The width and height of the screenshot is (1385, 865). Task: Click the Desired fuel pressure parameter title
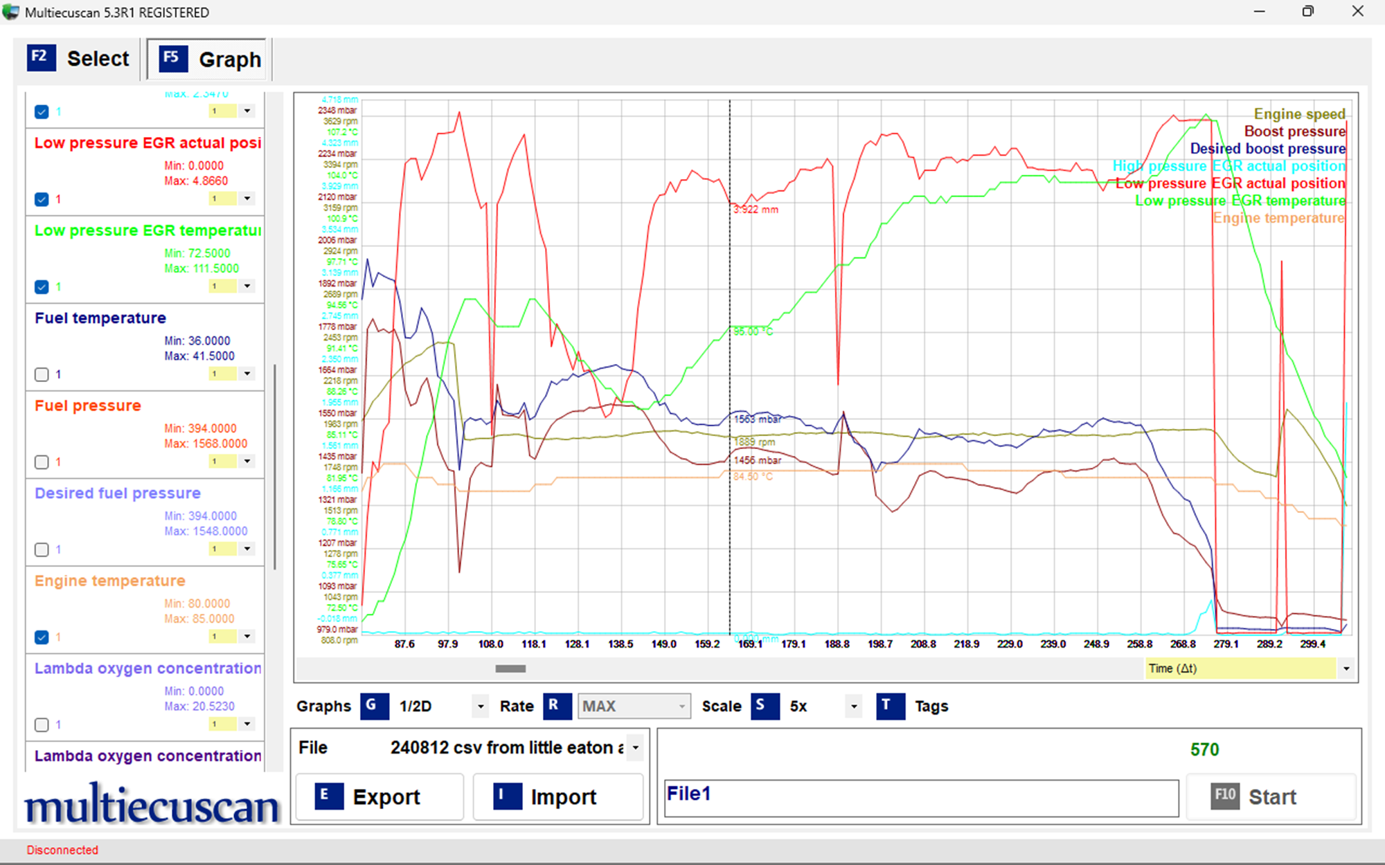click(x=118, y=493)
